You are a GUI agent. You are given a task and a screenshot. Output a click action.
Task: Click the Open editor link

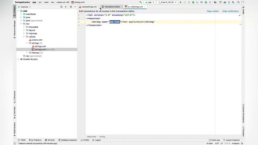213,11
